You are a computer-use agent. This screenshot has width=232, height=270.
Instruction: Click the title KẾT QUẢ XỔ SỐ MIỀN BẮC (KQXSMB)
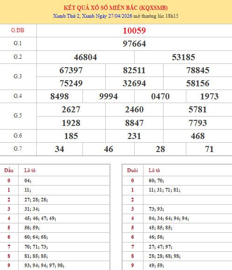coord(116,8)
